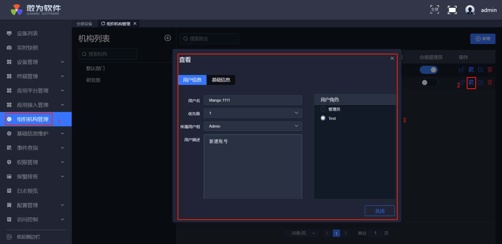Select the Test role radio button
Screen dimensions: 502x244
[323, 118]
